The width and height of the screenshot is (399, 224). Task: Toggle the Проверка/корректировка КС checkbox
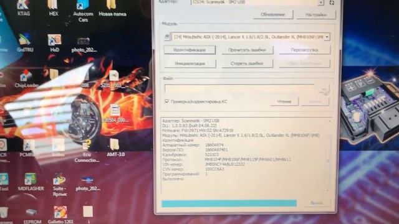pos(167,101)
